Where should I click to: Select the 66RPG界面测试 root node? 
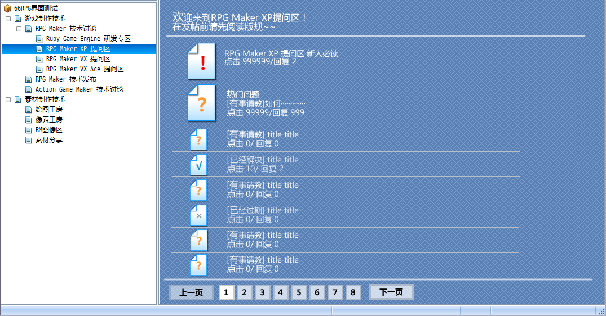click(x=36, y=8)
